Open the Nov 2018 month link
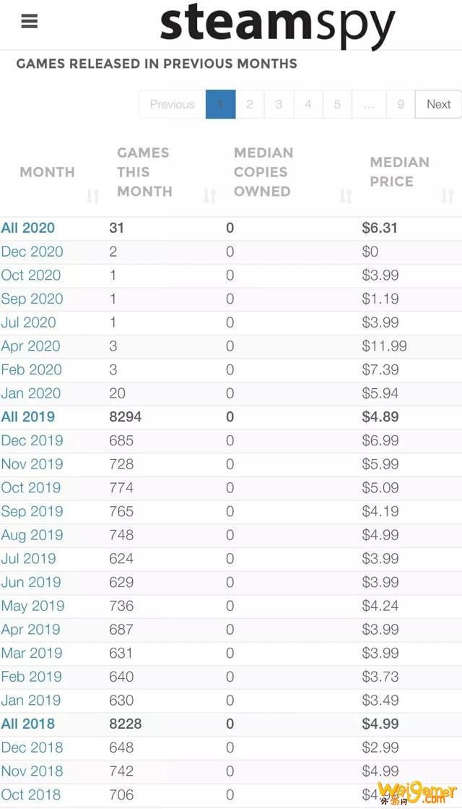The width and height of the screenshot is (462, 809). (x=32, y=771)
